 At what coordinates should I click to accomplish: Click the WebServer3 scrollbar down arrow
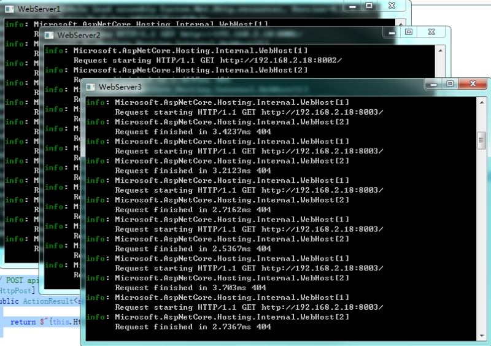(482, 336)
